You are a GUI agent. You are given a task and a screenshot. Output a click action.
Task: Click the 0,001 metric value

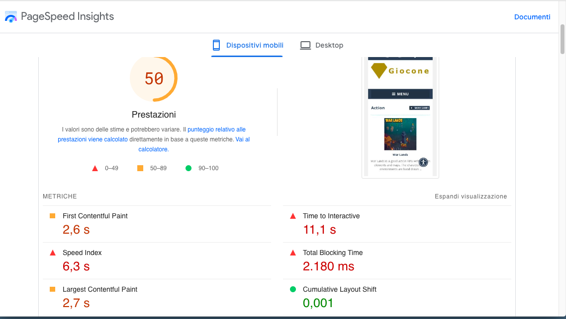click(x=318, y=303)
